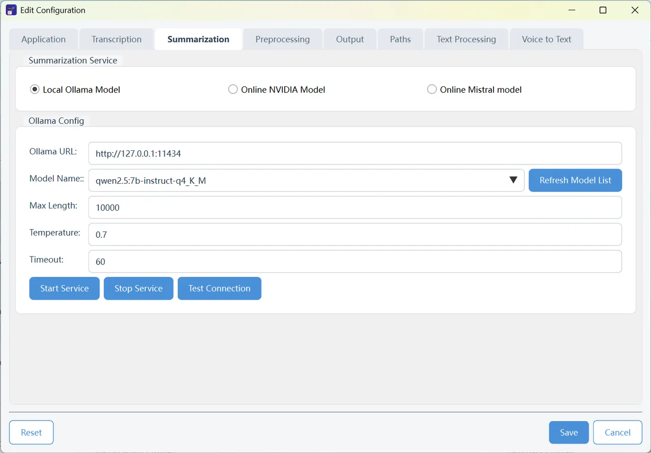This screenshot has height=453, width=651.
Task: Click the Refresh Model List button
Action: click(x=575, y=180)
